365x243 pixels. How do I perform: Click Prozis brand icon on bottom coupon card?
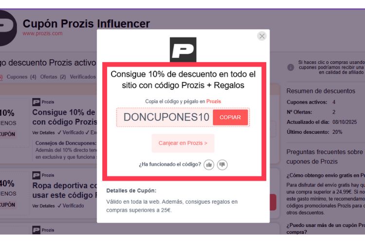coord(36,230)
